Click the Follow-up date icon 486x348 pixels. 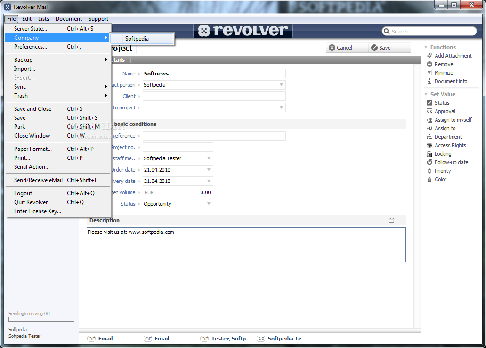pyautogui.click(x=429, y=162)
